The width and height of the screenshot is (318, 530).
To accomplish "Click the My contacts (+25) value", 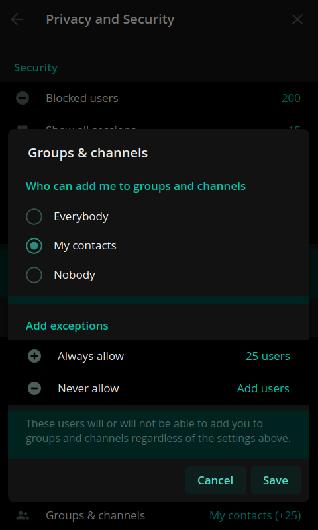I will tap(255, 515).
